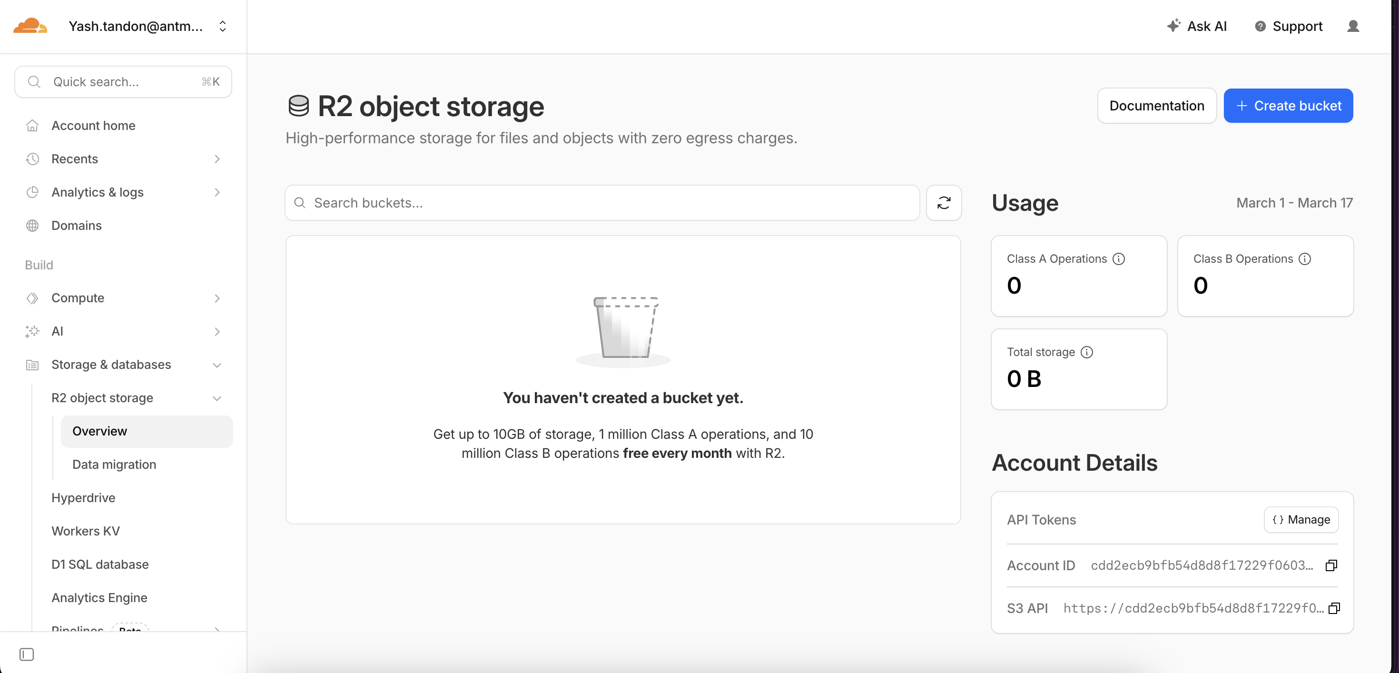Click the Cloudflare logo icon
This screenshot has width=1399, height=673.
tap(30, 26)
